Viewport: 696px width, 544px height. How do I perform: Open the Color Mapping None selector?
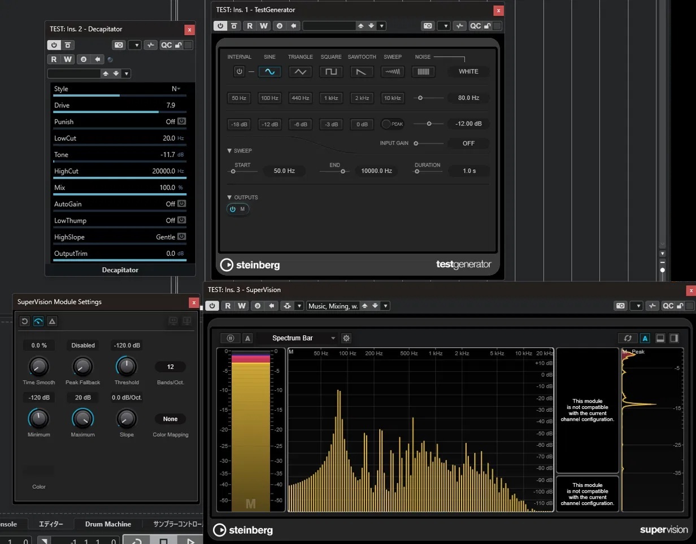pos(170,419)
